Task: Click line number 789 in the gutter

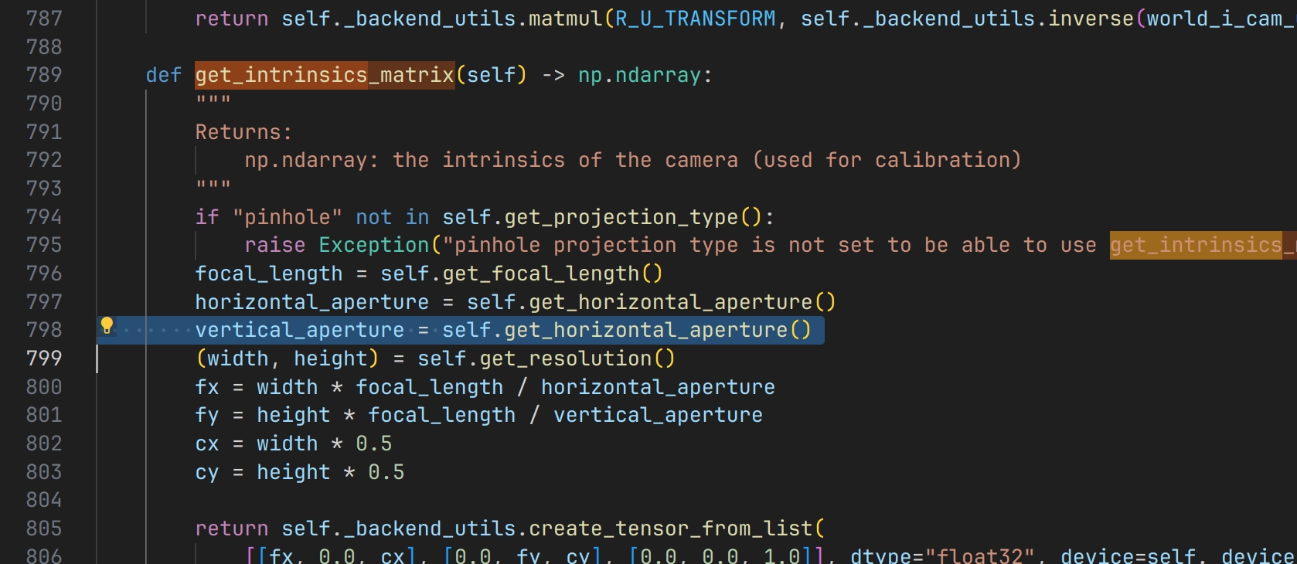Action: pyautogui.click(x=44, y=75)
